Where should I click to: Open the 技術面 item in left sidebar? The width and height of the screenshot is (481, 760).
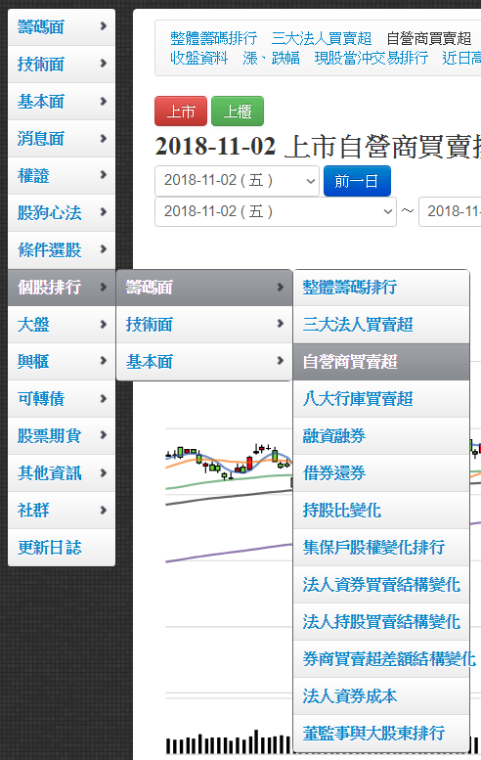pyautogui.click(x=62, y=64)
